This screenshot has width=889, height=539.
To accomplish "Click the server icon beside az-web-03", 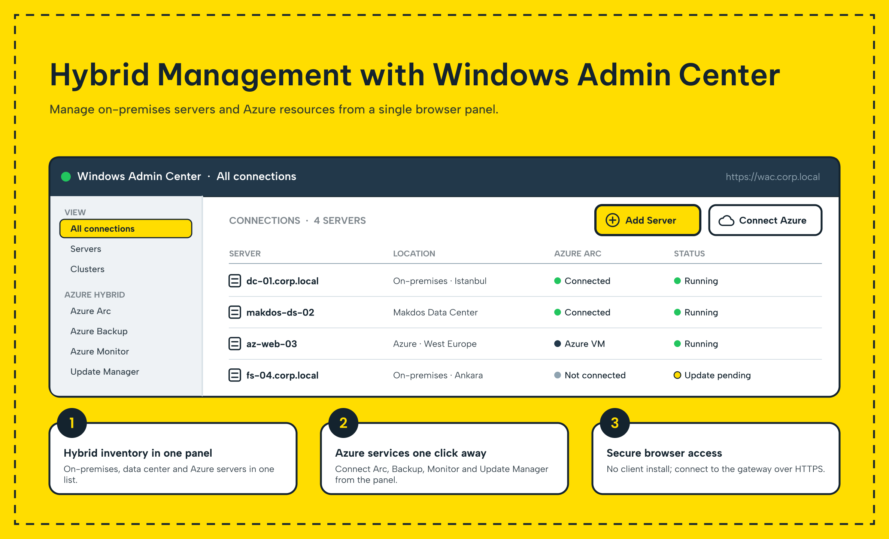I will 235,344.
